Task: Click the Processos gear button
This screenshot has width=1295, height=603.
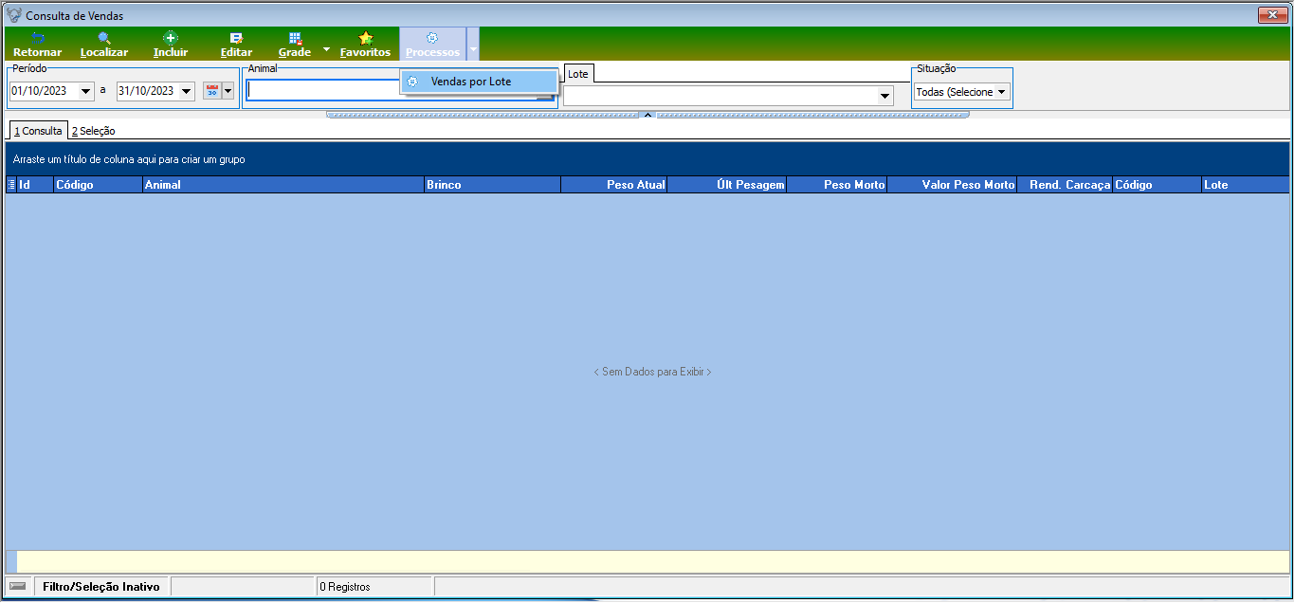Action: point(432,45)
